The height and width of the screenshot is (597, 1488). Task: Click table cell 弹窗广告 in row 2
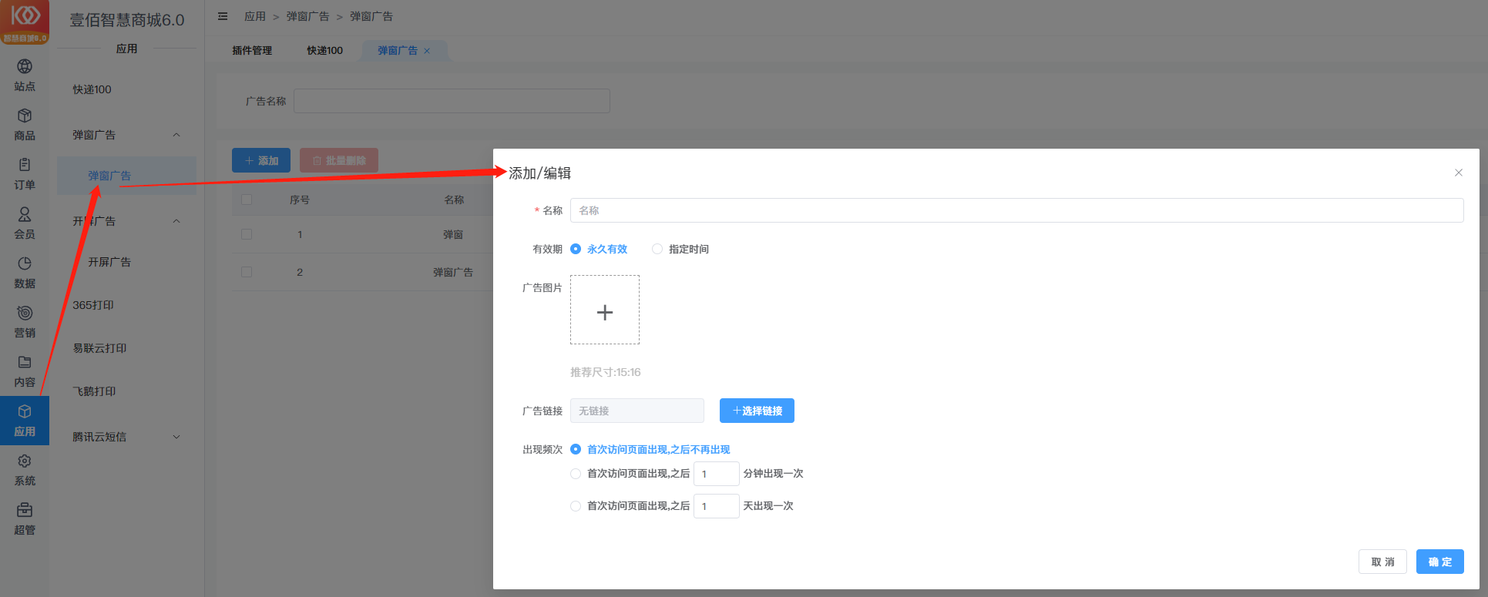[453, 272]
